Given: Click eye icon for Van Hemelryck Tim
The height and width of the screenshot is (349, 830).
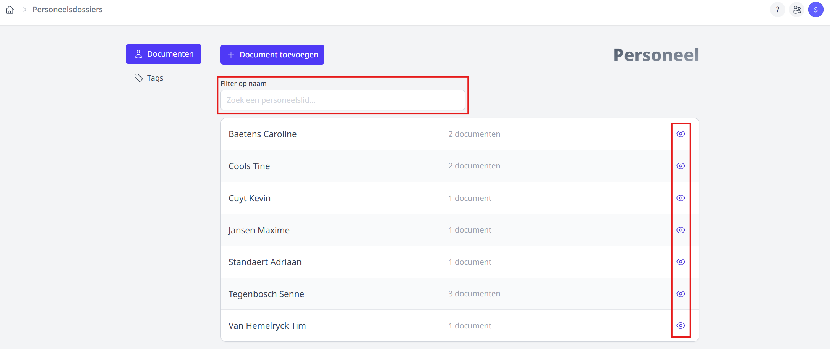Looking at the screenshot, I should [681, 326].
